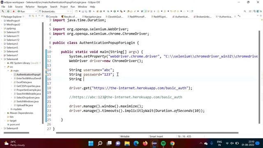Viewport: 263px width, 148px height.
Task: Open Google Chrome from the taskbar
Action: click(172, 143)
